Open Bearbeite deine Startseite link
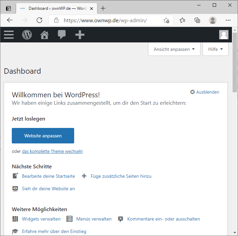238x236 pixels. tap(49, 176)
